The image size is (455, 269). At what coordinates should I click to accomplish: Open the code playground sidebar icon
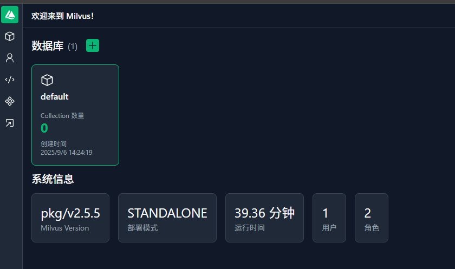[10, 80]
